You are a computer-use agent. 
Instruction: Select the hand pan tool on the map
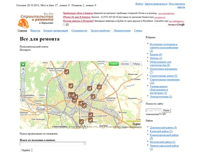pos(23,64)
